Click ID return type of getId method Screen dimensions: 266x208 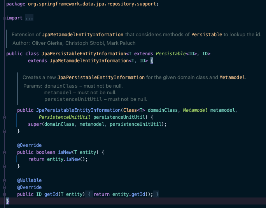(39, 194)
